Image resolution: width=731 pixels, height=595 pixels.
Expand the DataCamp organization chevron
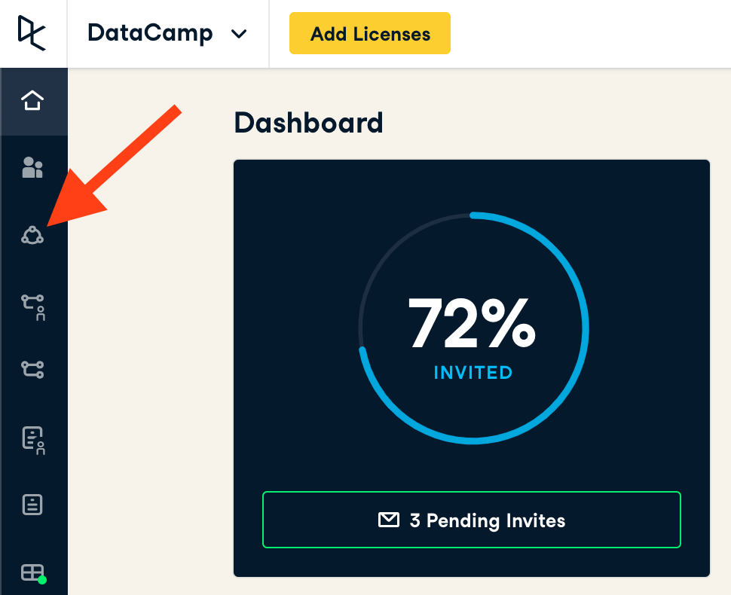pyautogui.click(x=239, y=34)
